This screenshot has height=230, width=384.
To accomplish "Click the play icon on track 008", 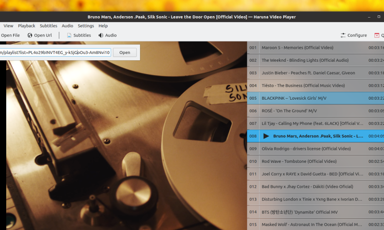I will coord(266,136).
